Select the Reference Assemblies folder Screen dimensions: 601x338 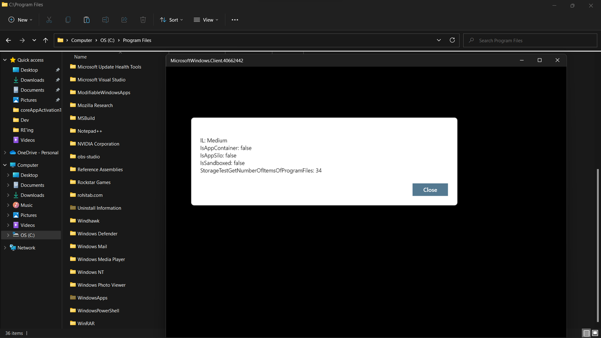96,169
